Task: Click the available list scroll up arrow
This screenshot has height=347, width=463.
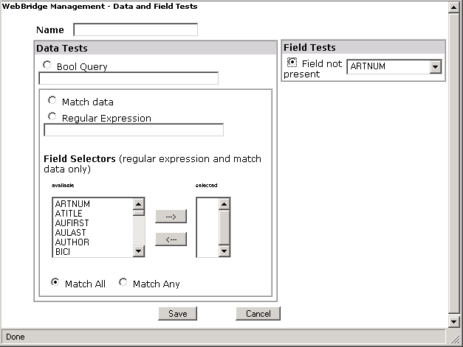Action: 139,204
